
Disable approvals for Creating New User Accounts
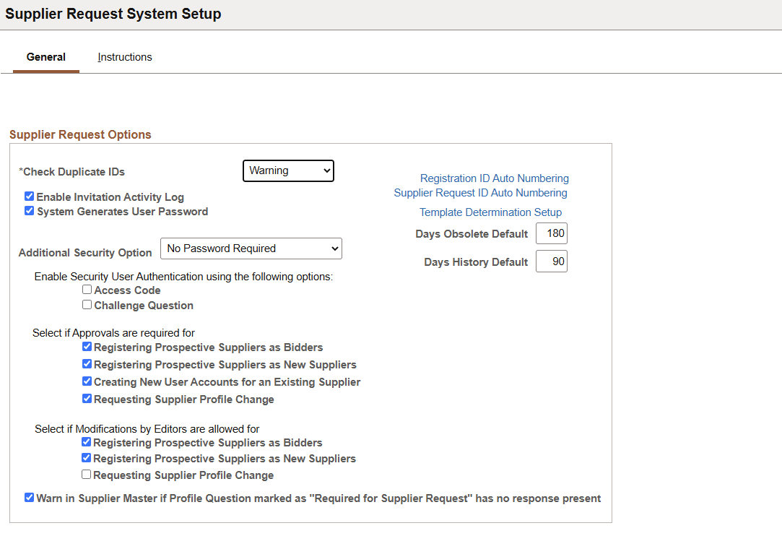pos(87,381)
